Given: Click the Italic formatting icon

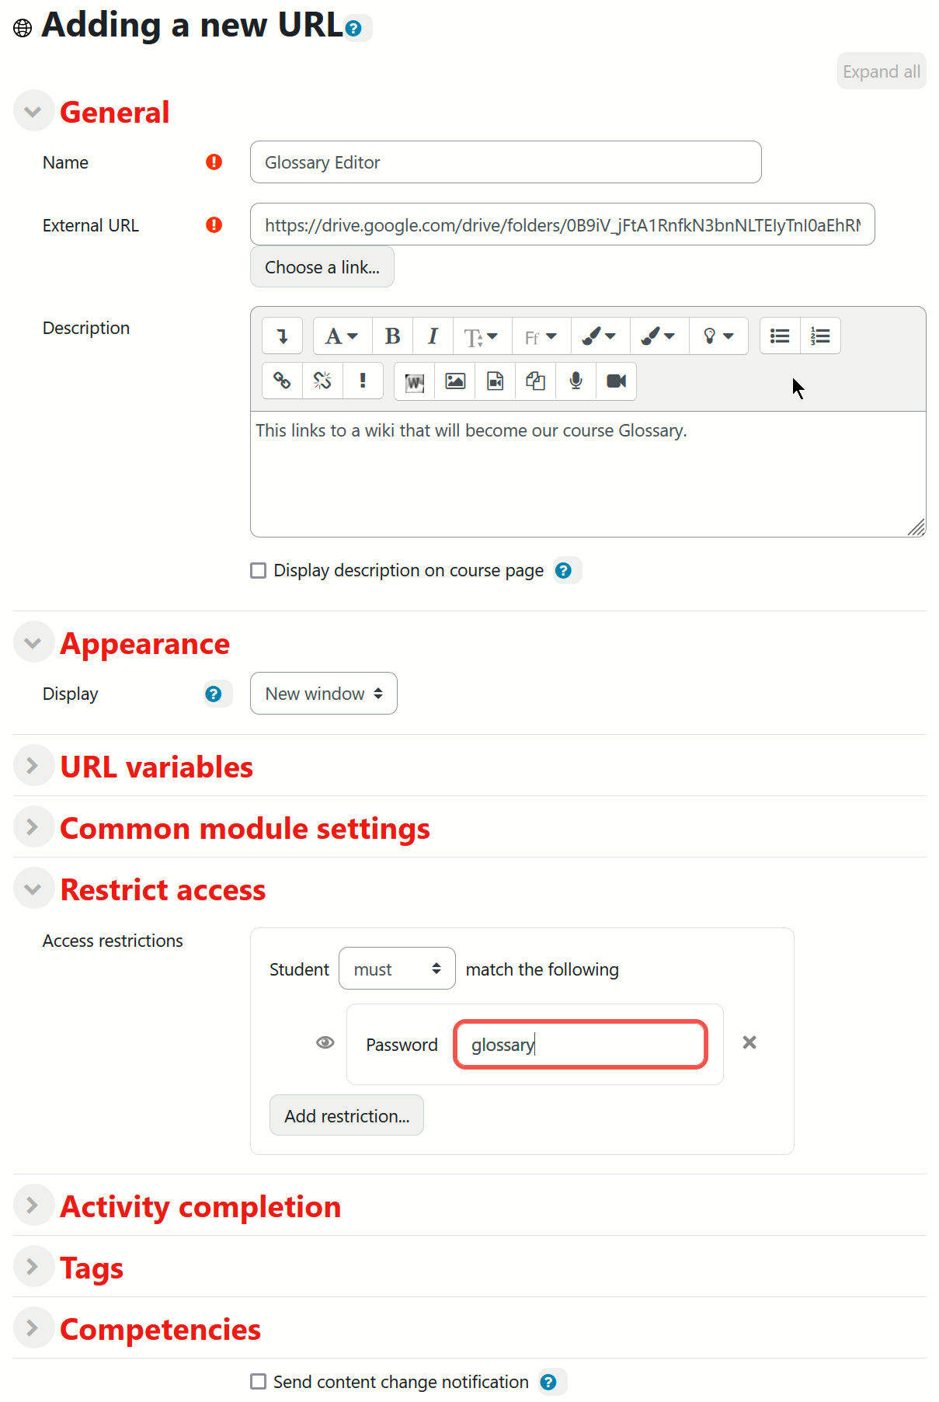Looking at the screenshot, I should point(433,336).
